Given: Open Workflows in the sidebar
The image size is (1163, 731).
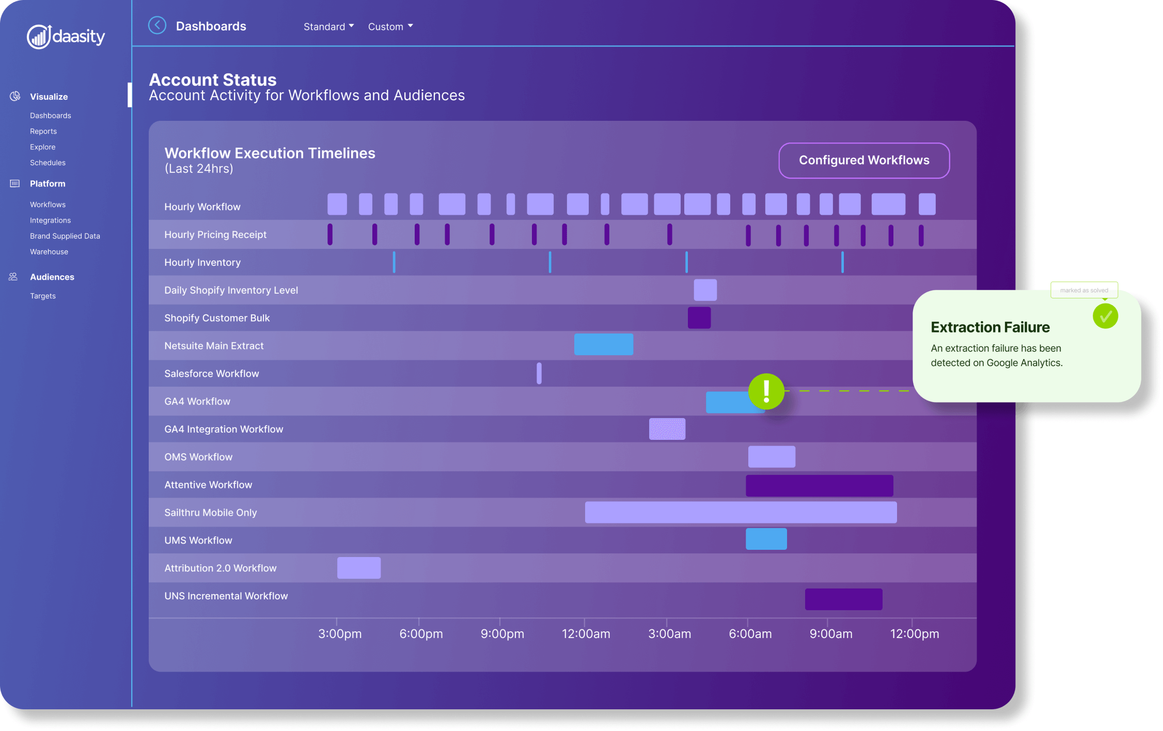Looking at the screenshot, I should 48,205.
